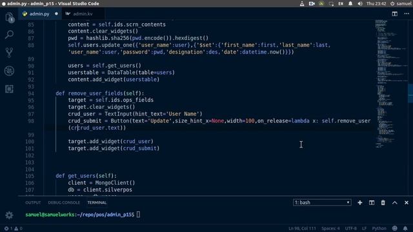
Task: Click line number 105 in gutter
Action: pyautogui.click(x=30, y=176)
